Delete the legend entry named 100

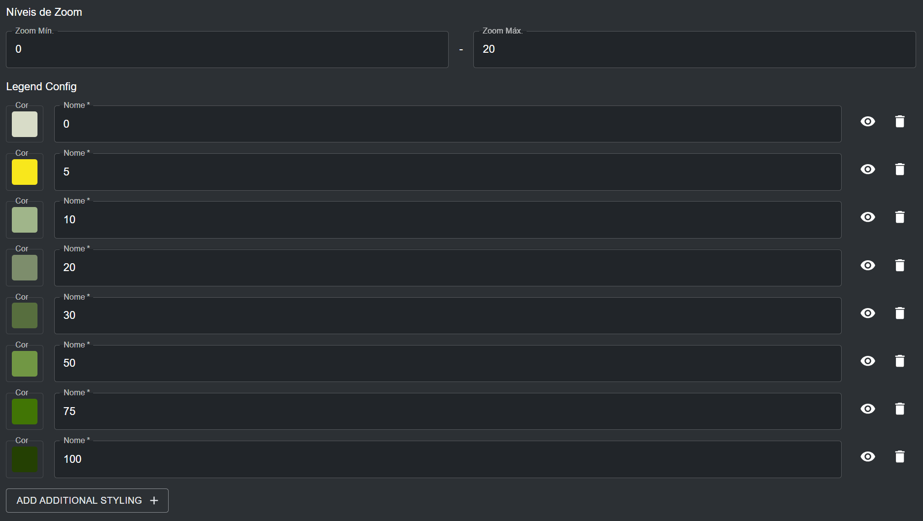coord(900,457)
